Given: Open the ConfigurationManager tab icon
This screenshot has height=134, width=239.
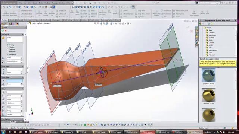Looking at the screenshot, I should (10, 24).
